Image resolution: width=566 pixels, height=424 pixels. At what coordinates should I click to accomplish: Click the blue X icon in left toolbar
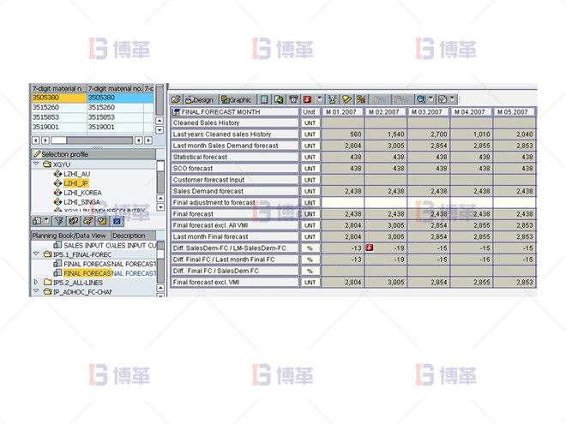click(x=117, y=222)
